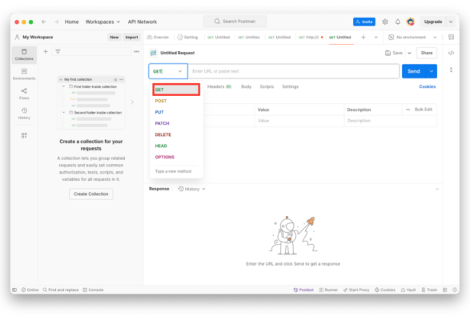Open Runner in status bar

click(x=328, y=290)
